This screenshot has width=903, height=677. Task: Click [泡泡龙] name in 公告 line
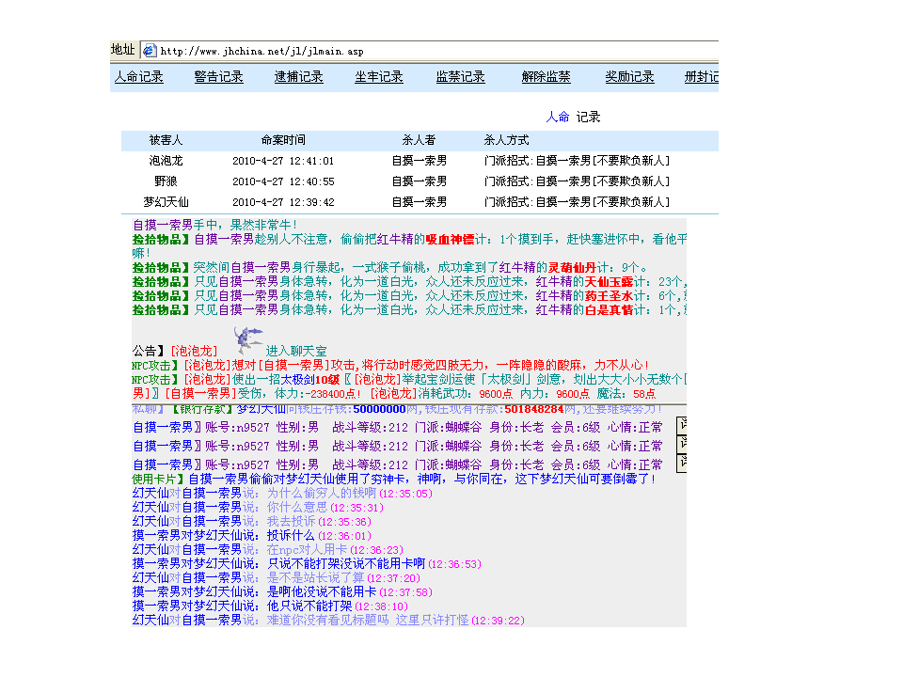(x=194, y=351)
